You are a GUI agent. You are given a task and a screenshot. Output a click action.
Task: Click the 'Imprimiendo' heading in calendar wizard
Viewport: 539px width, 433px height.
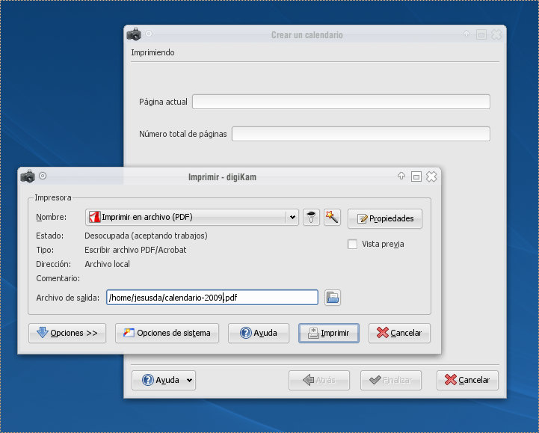153,52
